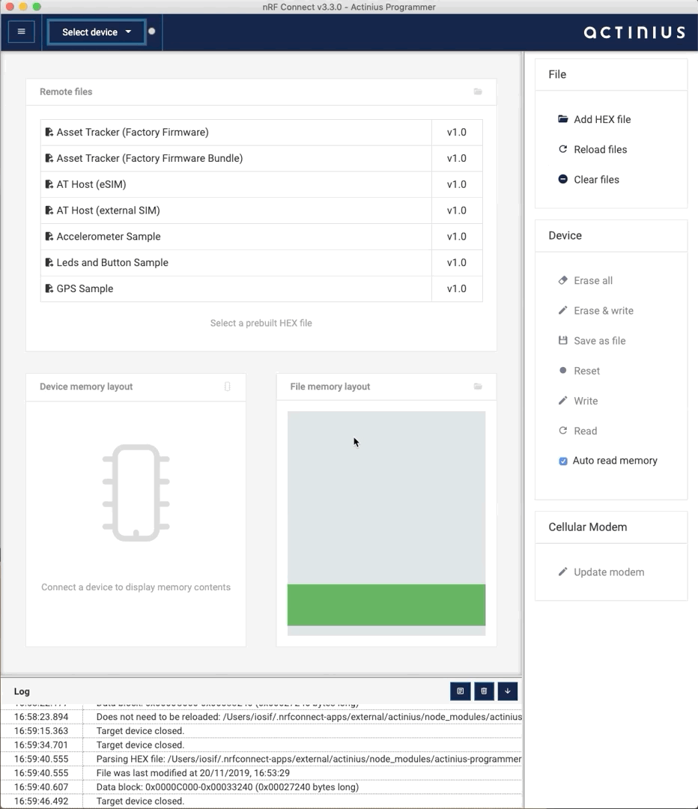Add a HEX file
This screenshot has width=698, height=809.
click(595, 119)
